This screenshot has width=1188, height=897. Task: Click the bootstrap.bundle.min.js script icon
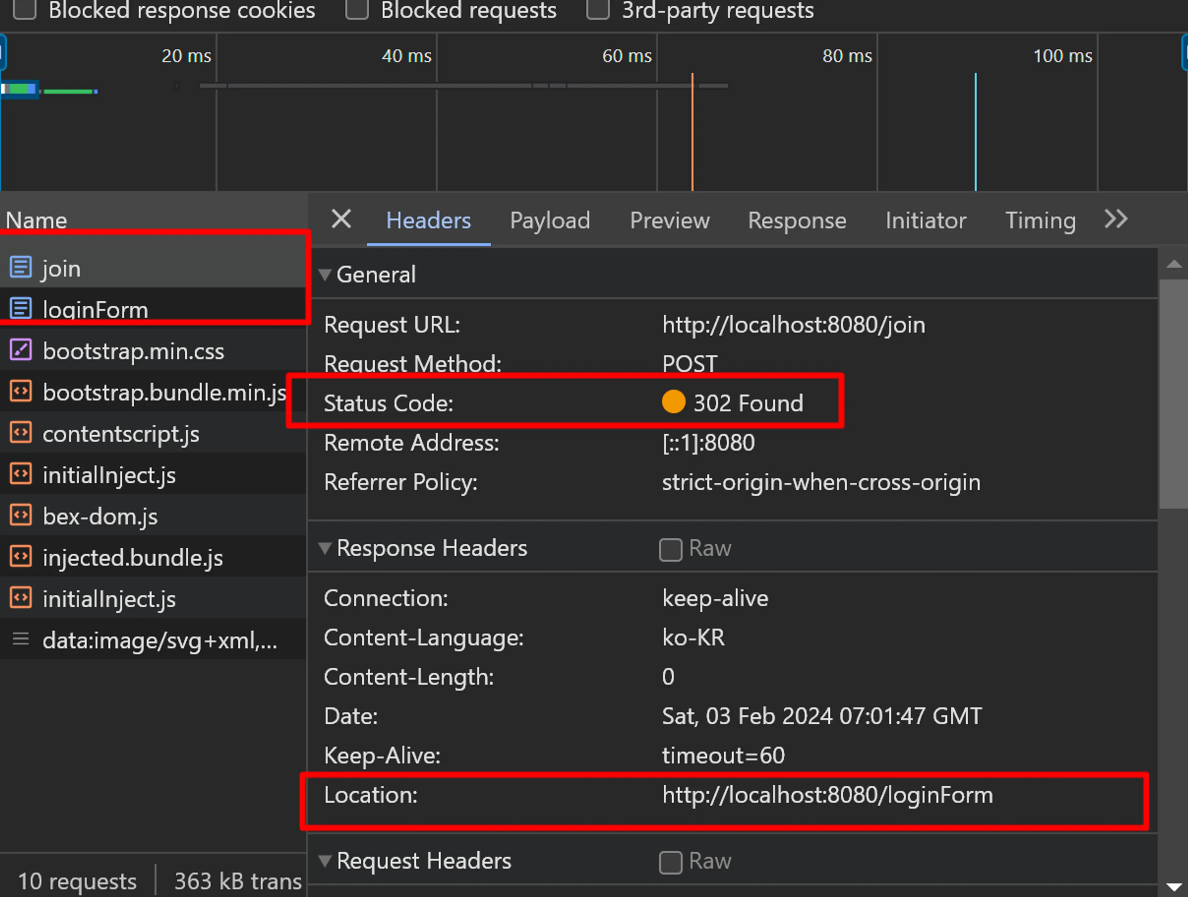click(21, 391)
